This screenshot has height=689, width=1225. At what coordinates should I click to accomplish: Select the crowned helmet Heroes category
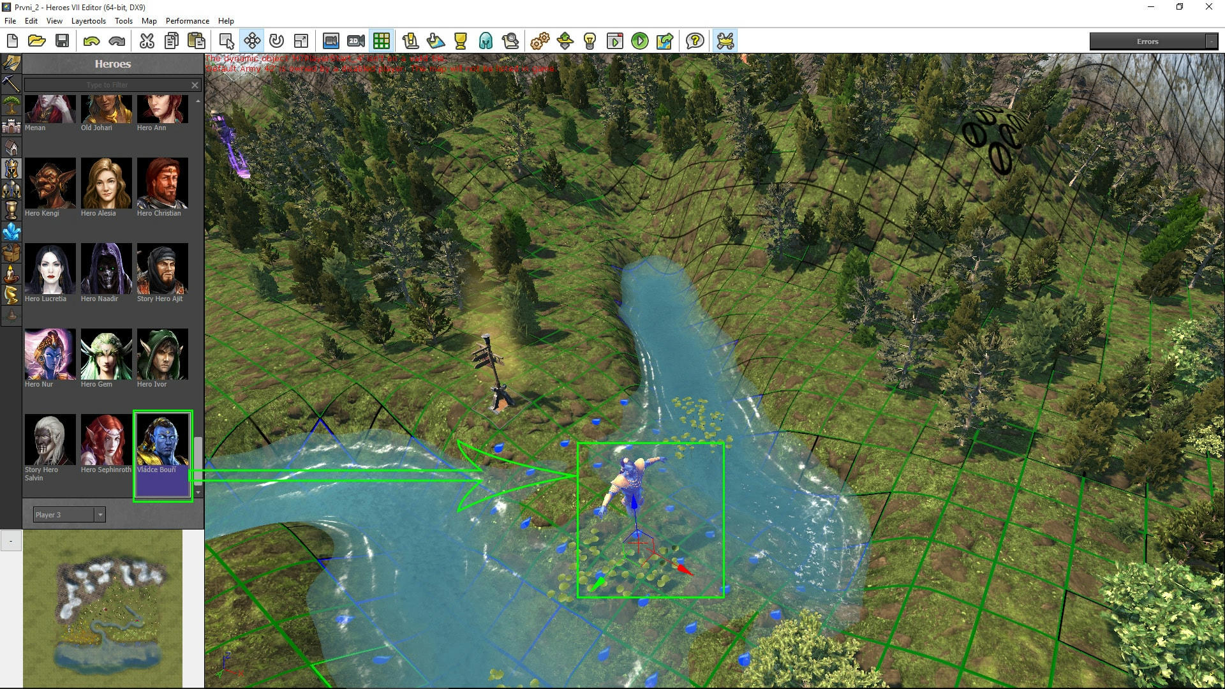pyautogui.click(x=11, y=168)
